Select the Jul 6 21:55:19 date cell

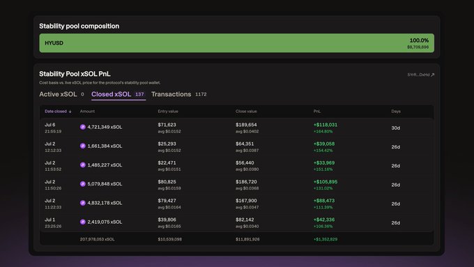[x=53, y=128]
